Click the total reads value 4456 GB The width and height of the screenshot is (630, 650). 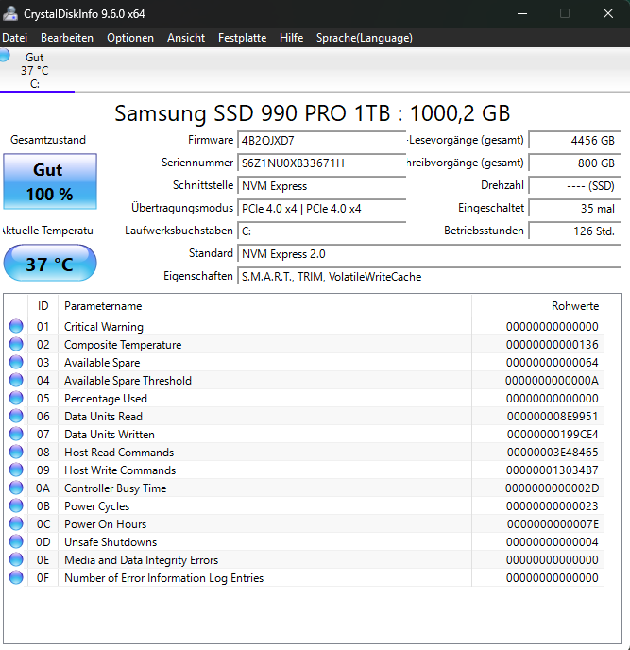tap(575, 140)
